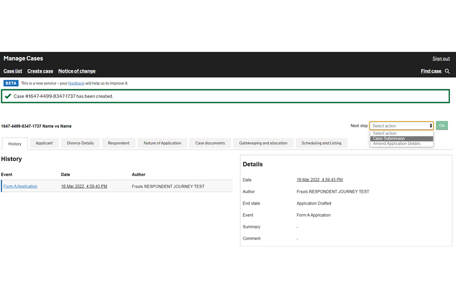Choose Case Submission from dropdown list
The width and height of the screenshot is (456, 304).
401,139
